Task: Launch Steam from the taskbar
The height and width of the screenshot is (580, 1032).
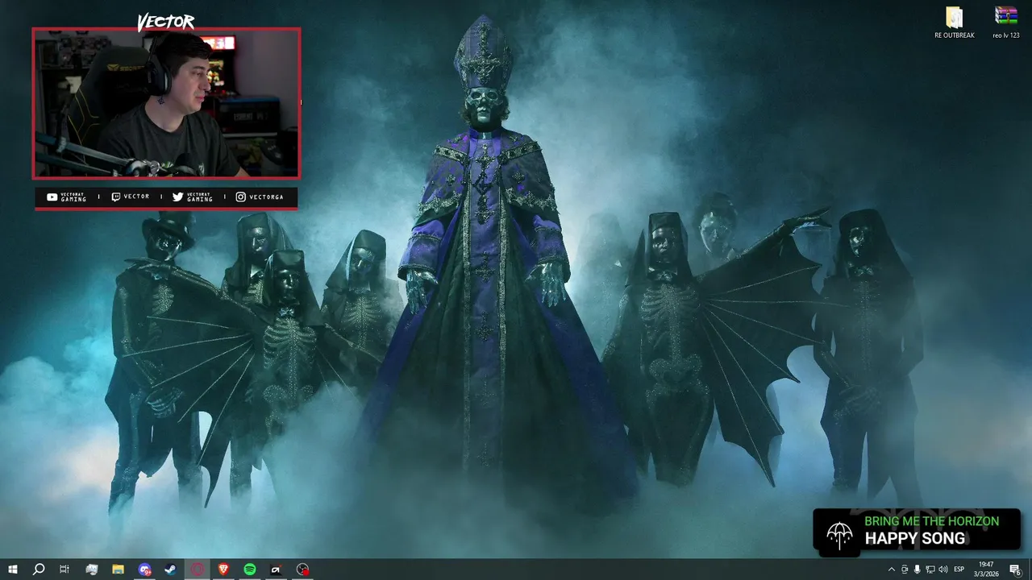Action: [171, 570]
